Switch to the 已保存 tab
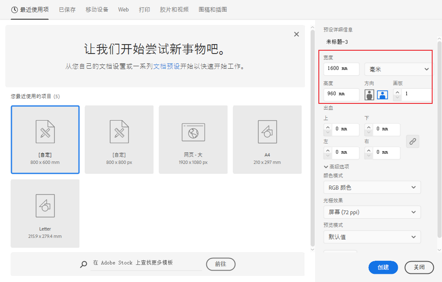The height and width of the screenshot is (282, 442). coord(67,10)
